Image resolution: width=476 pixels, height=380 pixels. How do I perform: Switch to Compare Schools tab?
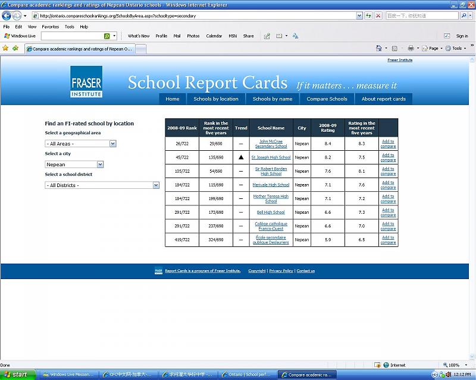(327, 99)
